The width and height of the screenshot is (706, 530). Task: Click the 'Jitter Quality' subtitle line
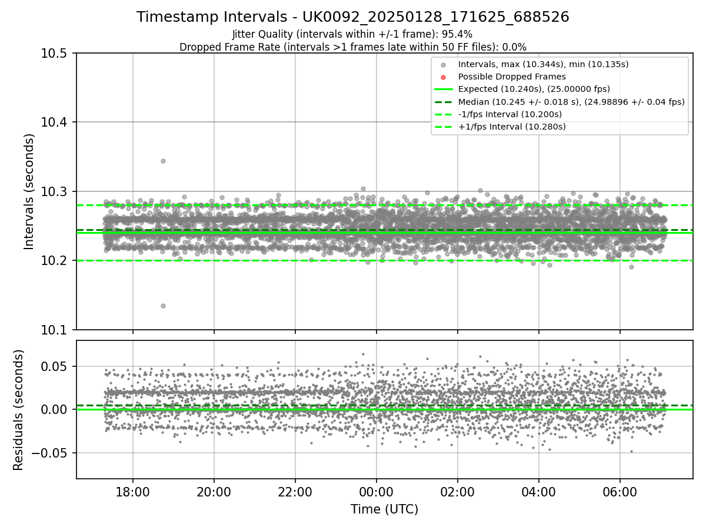coord(352,34)
